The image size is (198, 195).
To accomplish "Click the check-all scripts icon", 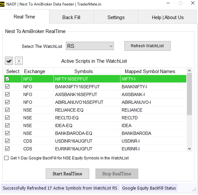I will (x=9, y=61).
